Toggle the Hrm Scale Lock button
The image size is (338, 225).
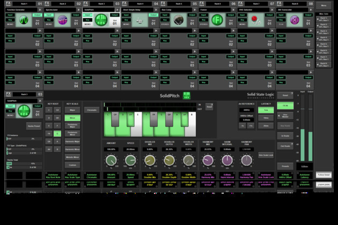(266, 155)
